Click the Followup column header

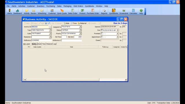click(x=105, y=47)
